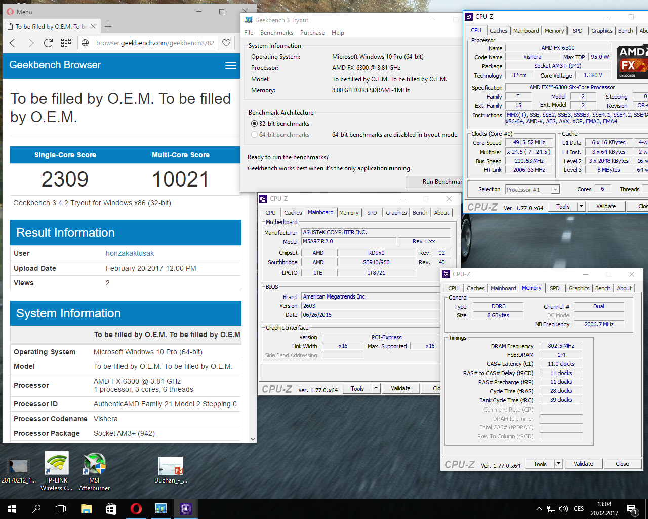This screenshot has height=519, width=648.
Task: Open Purchase menu in Geekbench
Action: click(x=312, y=33)
